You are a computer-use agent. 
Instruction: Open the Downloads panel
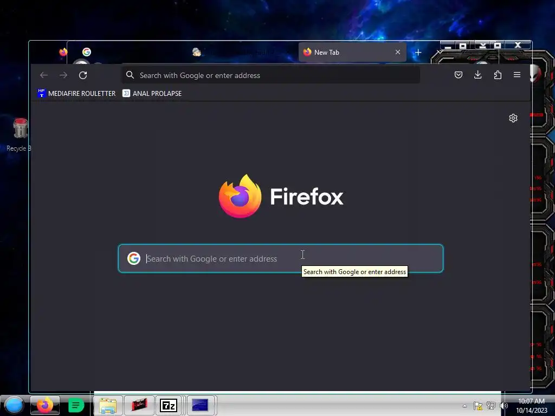[x=478, y=75]
